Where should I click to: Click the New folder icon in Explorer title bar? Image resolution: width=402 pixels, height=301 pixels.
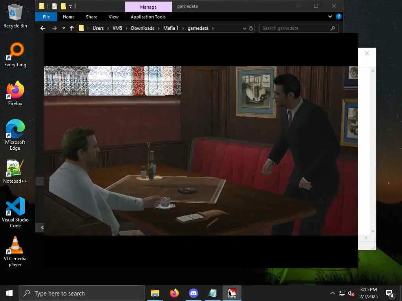(63, 6)
